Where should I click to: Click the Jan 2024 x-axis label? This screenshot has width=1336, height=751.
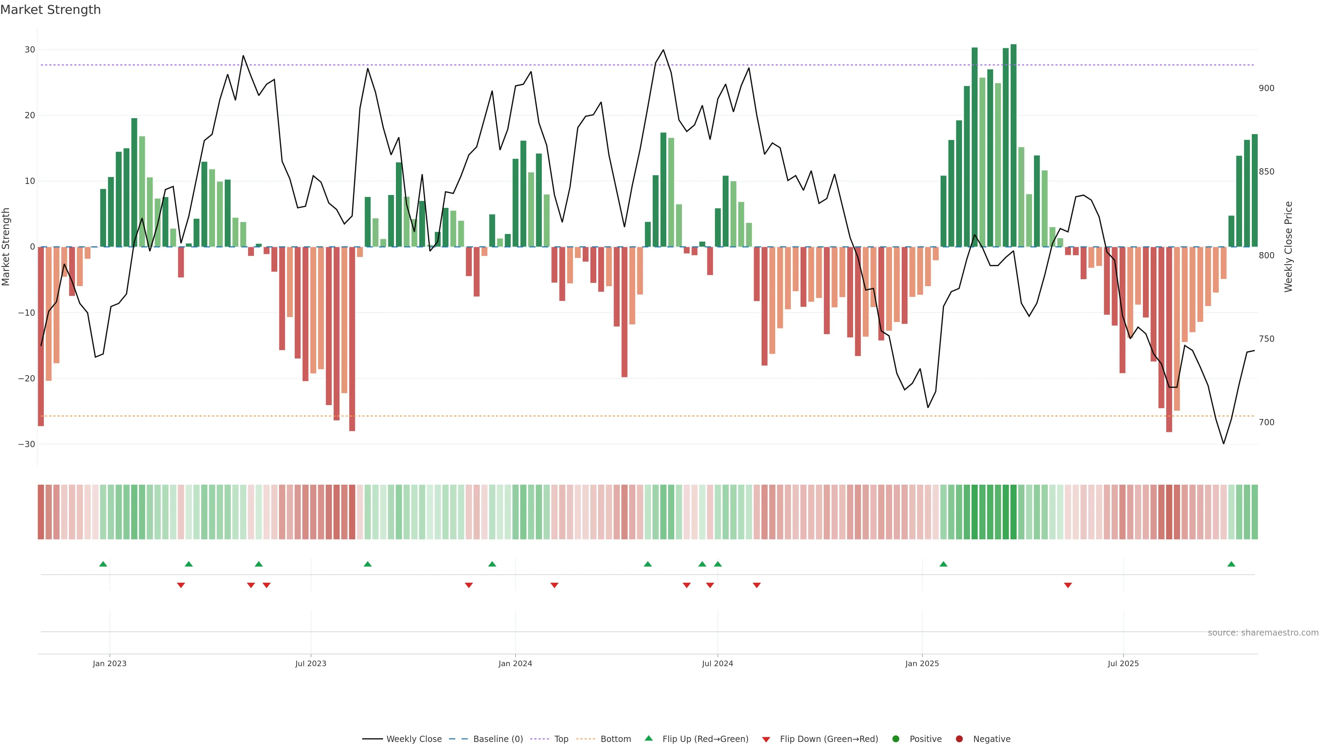pos(515,663)
